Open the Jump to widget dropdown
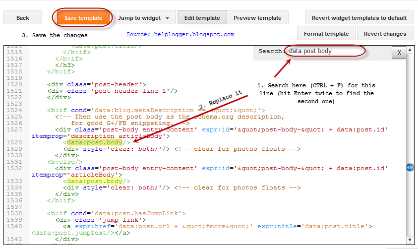The height and width of the screenshot is (249, 418). tap(143, 18)
